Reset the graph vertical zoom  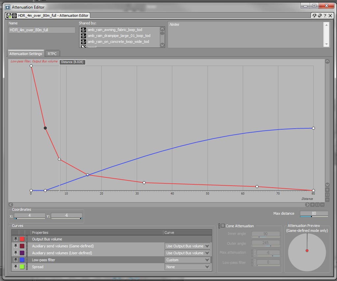point(327,195)
